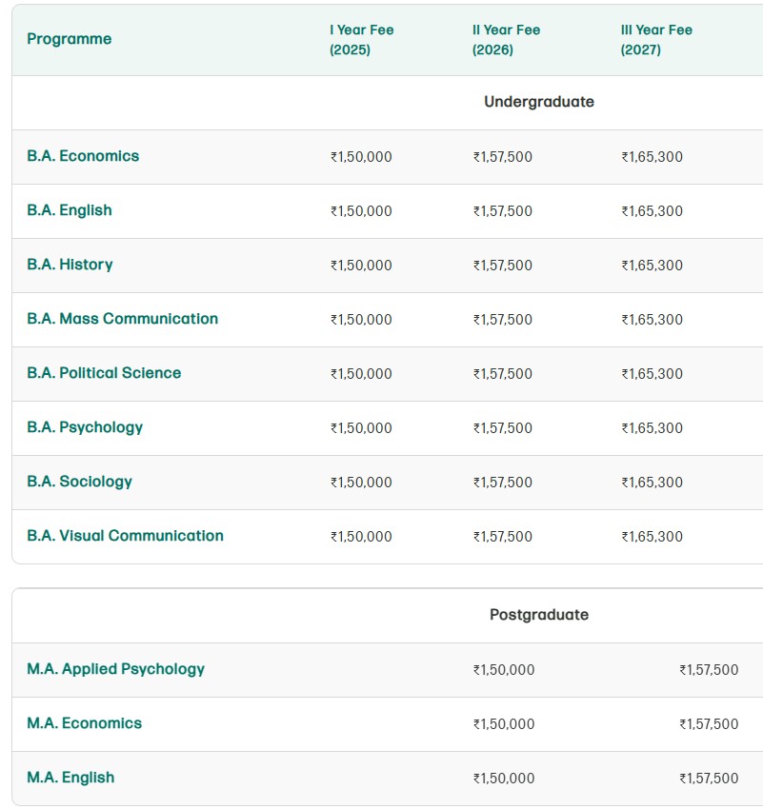Open the B.A. History programme page
The width and height of the screenshot is (763, 809).
tap(70, 265)
